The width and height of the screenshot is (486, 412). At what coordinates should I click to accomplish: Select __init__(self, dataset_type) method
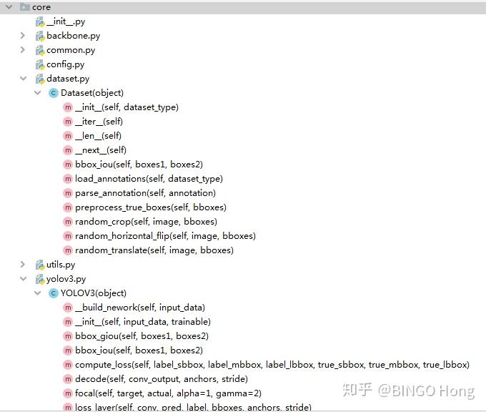point(127,107)
